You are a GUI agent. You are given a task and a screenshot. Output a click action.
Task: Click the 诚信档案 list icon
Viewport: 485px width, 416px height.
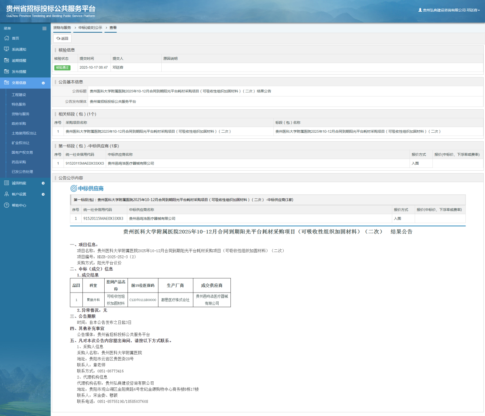[6, 183]
